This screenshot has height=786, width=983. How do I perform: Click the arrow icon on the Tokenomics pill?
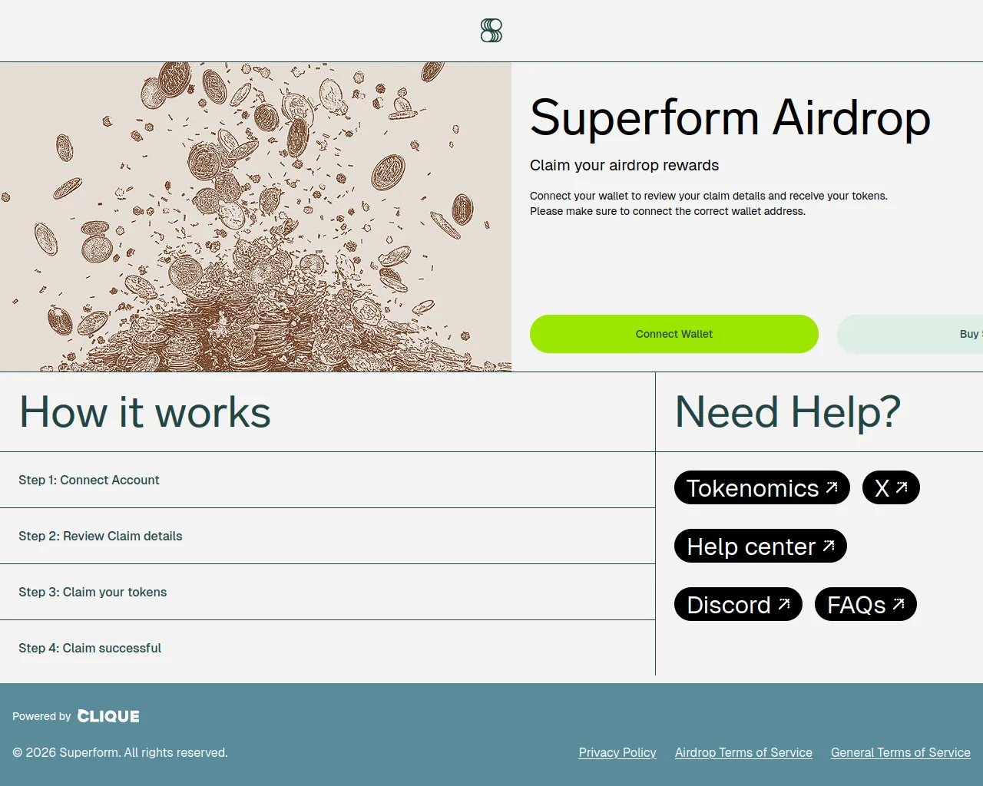(x=832, y=487)
